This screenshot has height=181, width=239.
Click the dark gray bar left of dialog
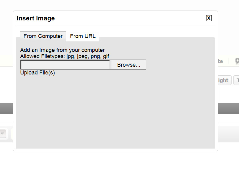[x=7, y=108]
